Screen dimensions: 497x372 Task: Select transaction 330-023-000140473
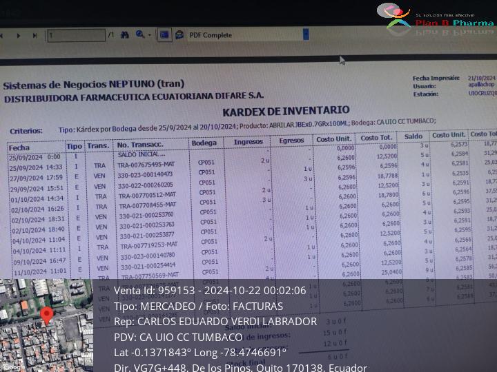(x=145, y=174)
